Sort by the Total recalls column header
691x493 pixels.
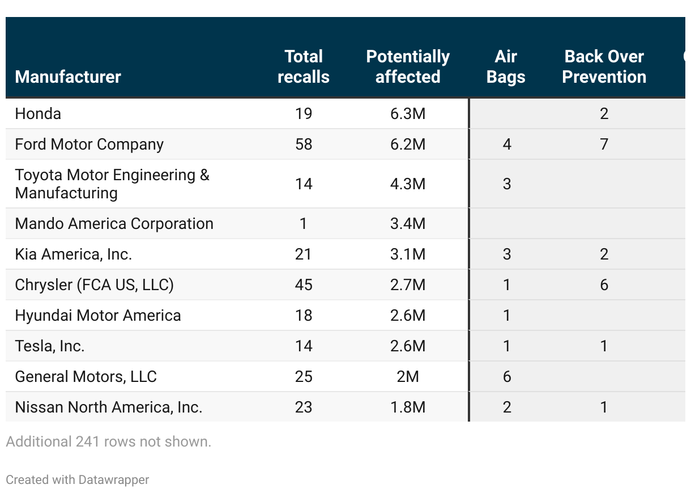click(304, 66)
